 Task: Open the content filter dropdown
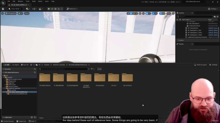click(92, 69)
